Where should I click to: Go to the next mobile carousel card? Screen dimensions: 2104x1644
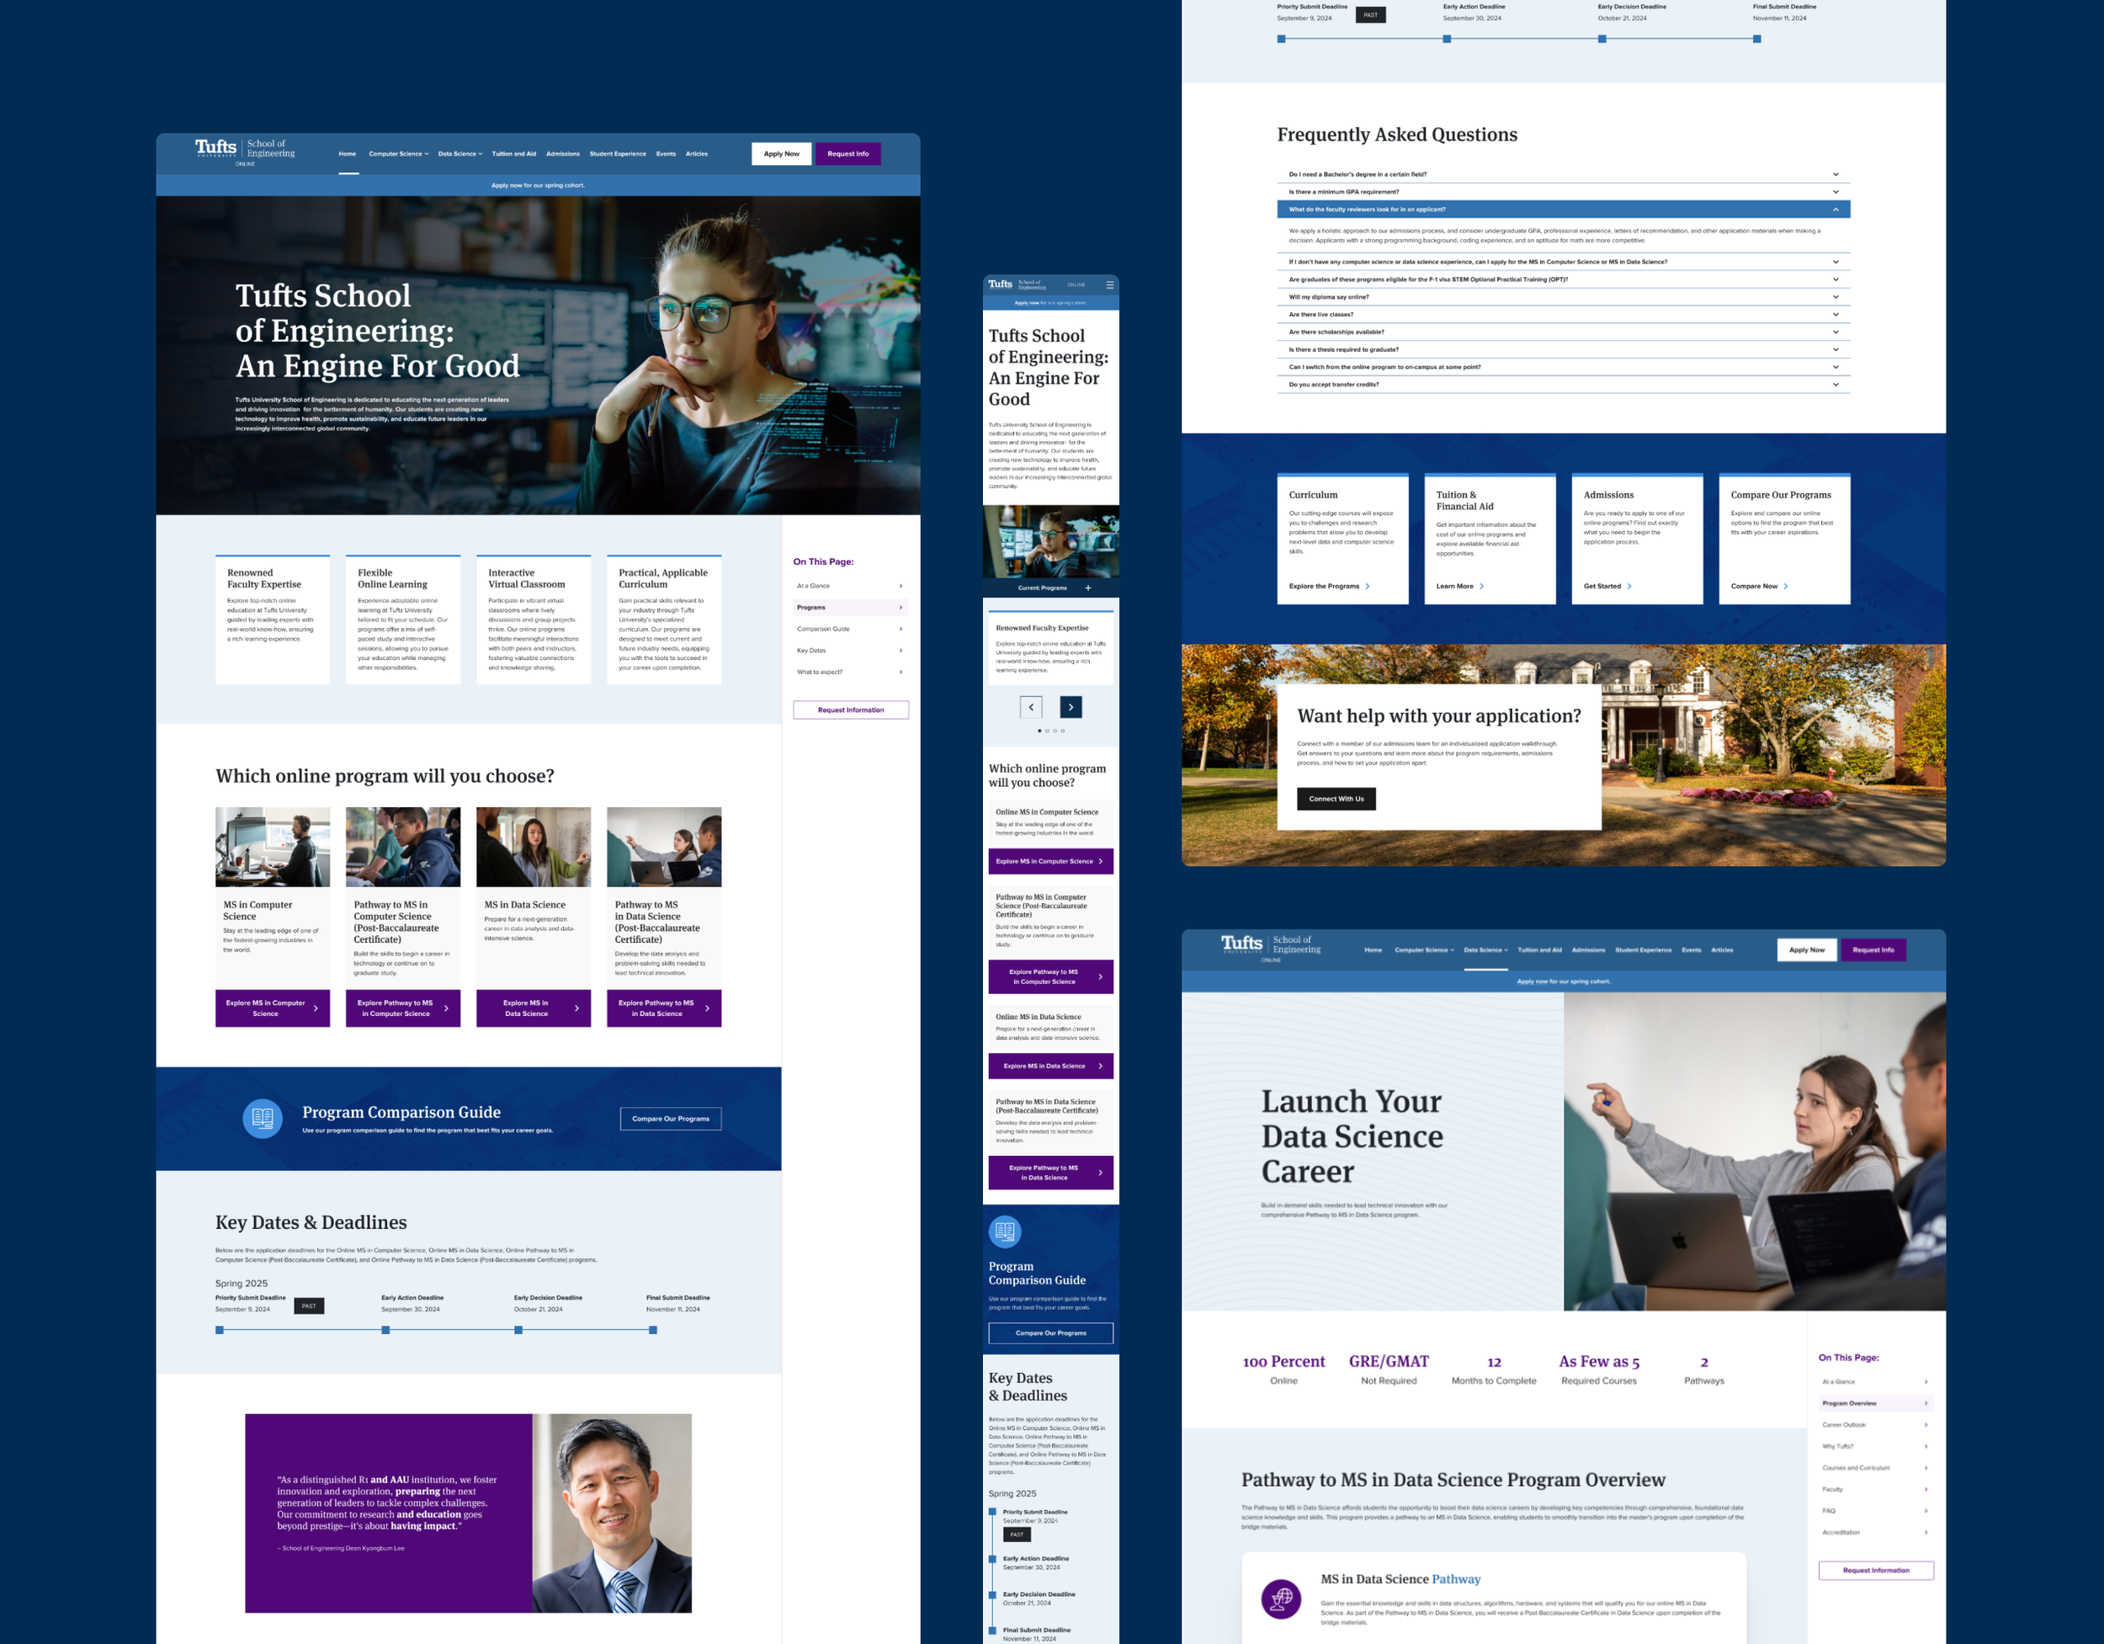1071,707
